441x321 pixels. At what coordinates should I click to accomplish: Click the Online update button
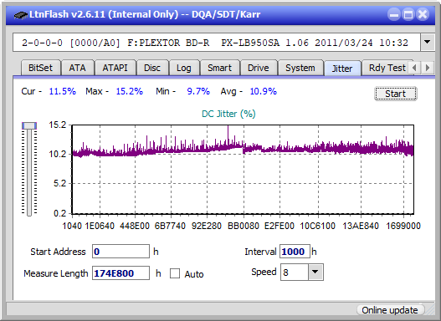(389, 310)
